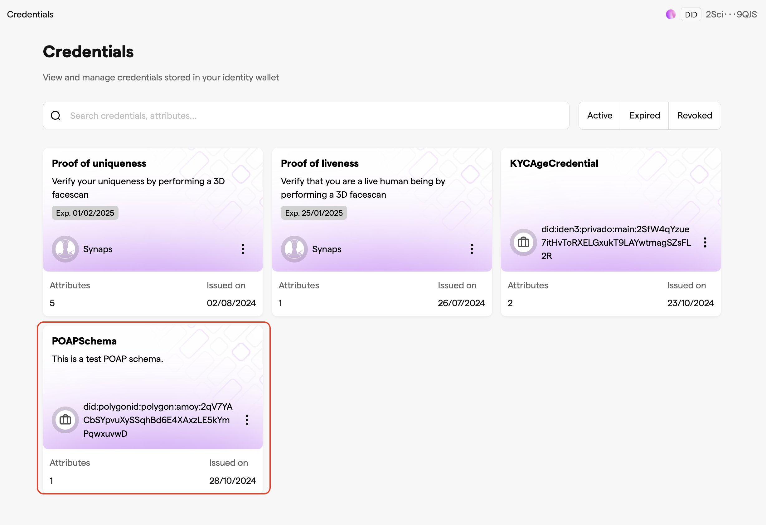
Task: Open three-dot menu on Proof of liveness card
Action: pyautogui.click(x=472, y=249)
